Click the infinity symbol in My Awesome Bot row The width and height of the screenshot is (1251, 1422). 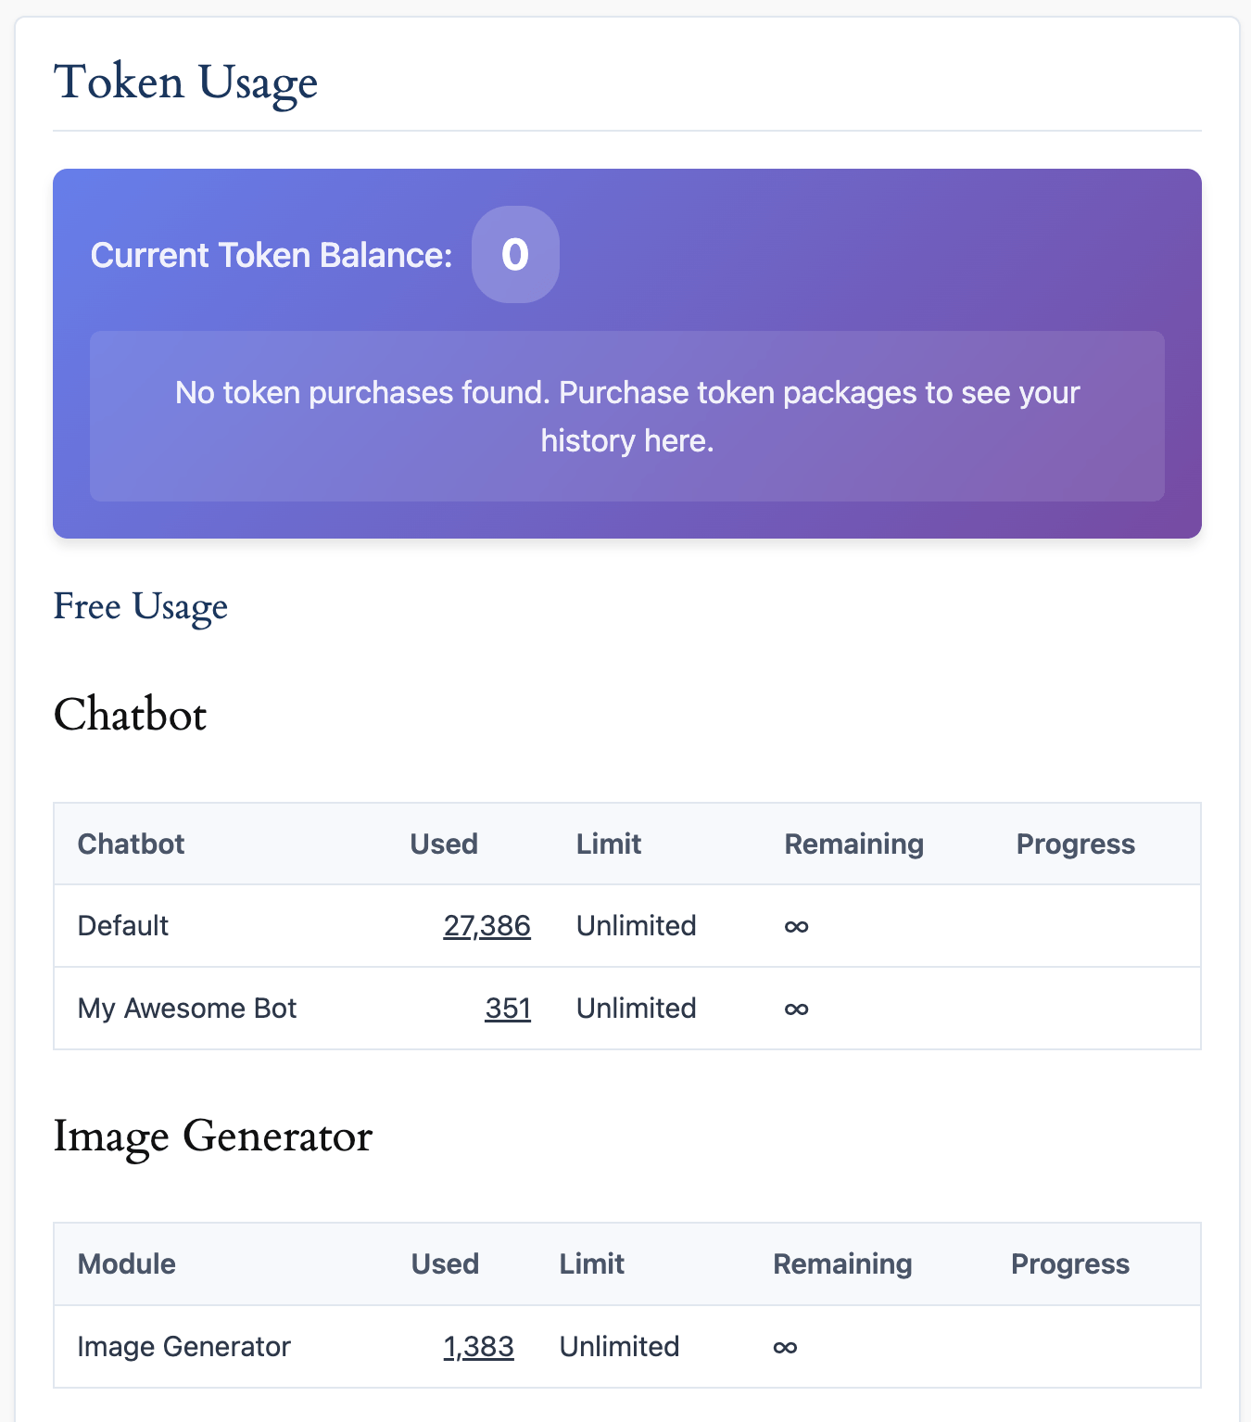[796, 1009]
